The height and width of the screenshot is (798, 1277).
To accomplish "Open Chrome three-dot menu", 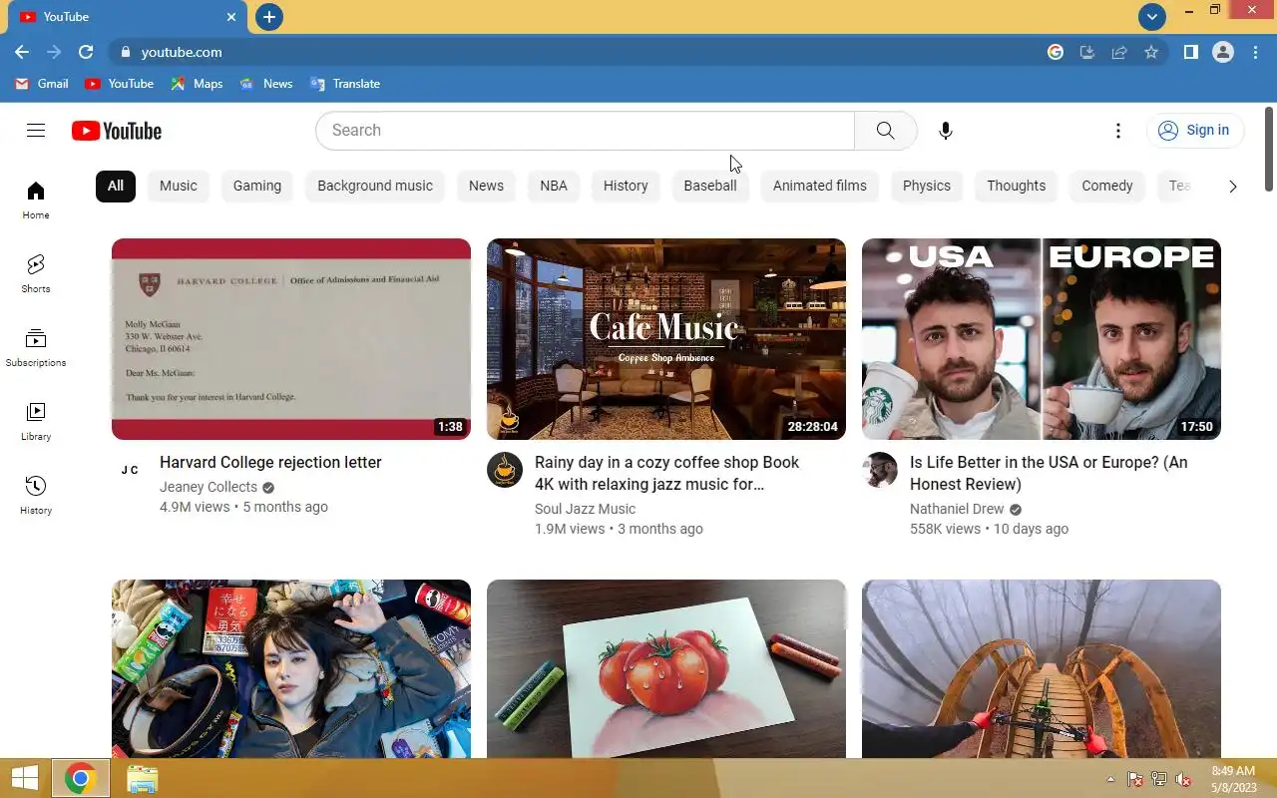I will 1255,52.
